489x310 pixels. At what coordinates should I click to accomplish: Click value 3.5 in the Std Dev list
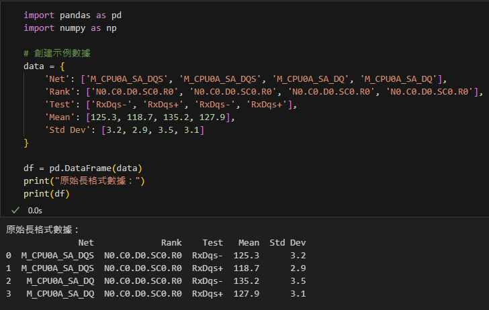165,130
